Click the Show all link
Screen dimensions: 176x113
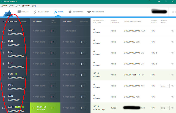point(24,22)
